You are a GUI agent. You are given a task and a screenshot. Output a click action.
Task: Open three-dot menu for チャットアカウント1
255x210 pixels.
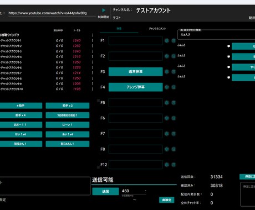(93, 40)
